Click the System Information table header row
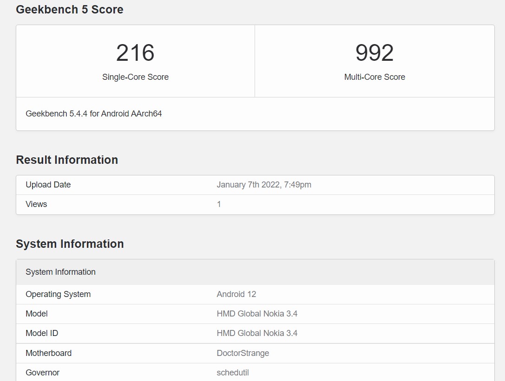The image size is (505, 381). click(x=255, y=272)
